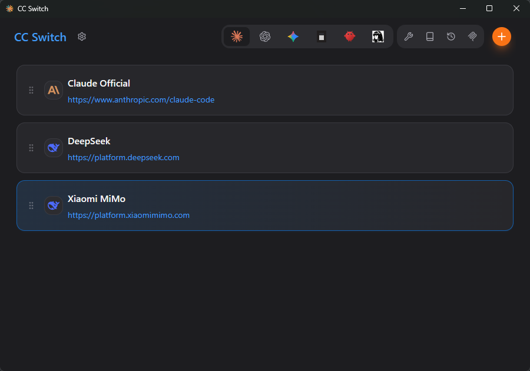Select the DeepSeek provider name

tap(89, 141)
